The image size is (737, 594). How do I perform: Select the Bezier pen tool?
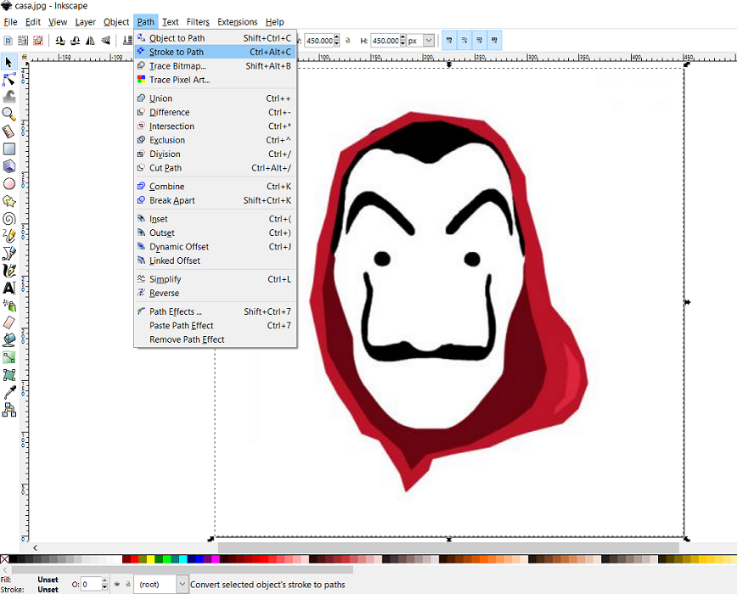tap(9, 253)
